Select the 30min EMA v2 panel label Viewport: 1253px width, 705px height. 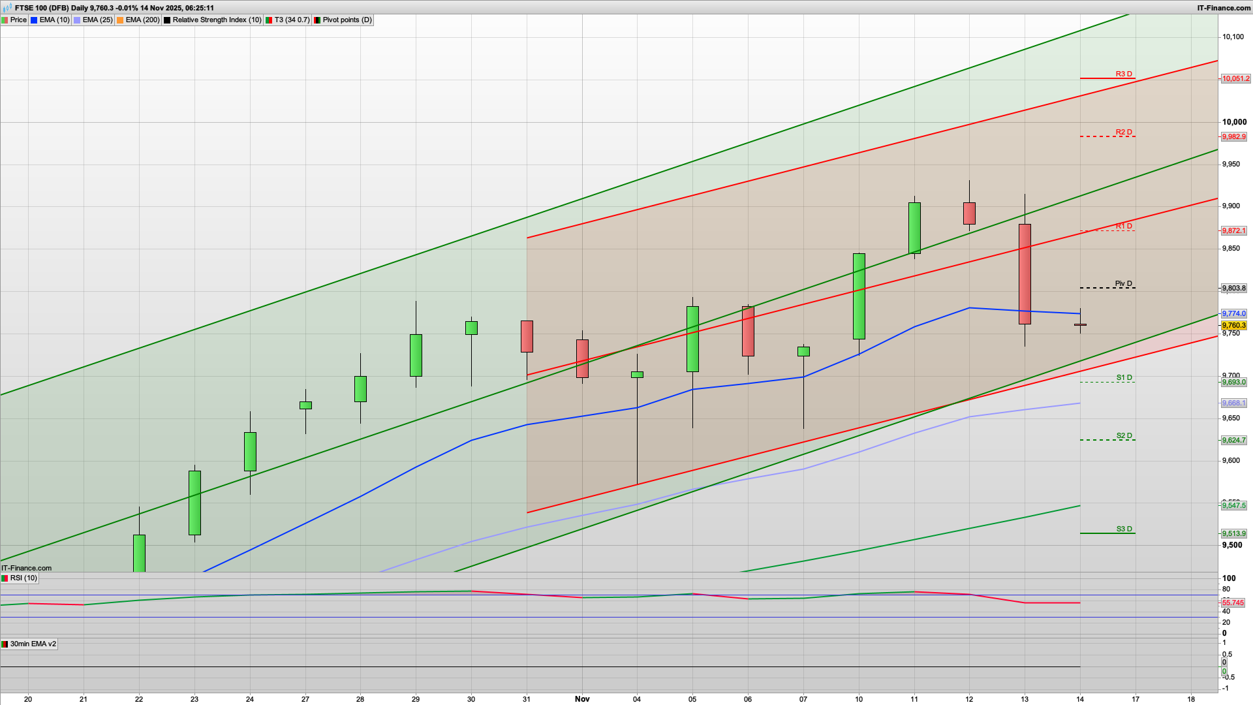(x=34, y=645)
